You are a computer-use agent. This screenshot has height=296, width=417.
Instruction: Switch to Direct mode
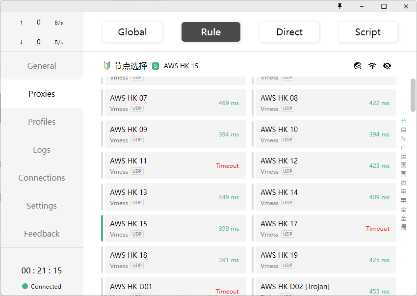tap(289, 32)
